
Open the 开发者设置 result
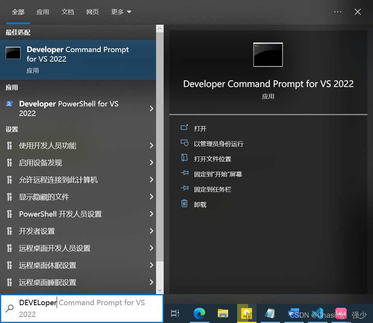click(78, 231)
